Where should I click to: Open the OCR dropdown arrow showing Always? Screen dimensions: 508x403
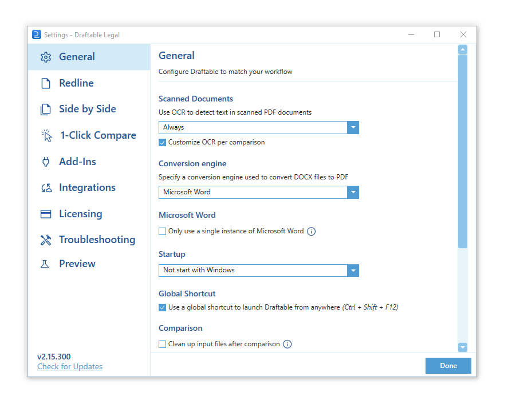click(353, 128)
